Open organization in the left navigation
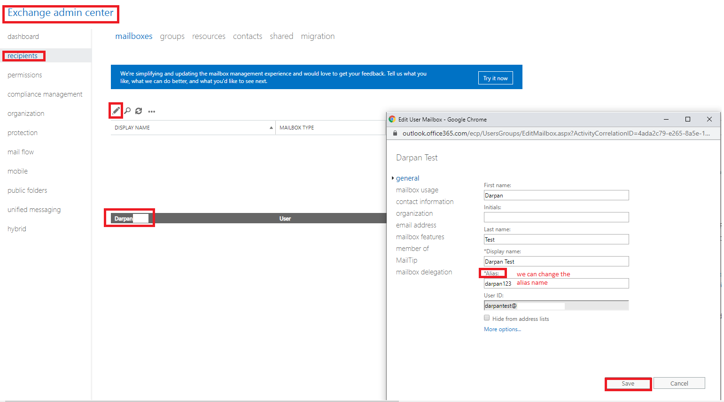This screenshot has height=402, width=724. 26,114
